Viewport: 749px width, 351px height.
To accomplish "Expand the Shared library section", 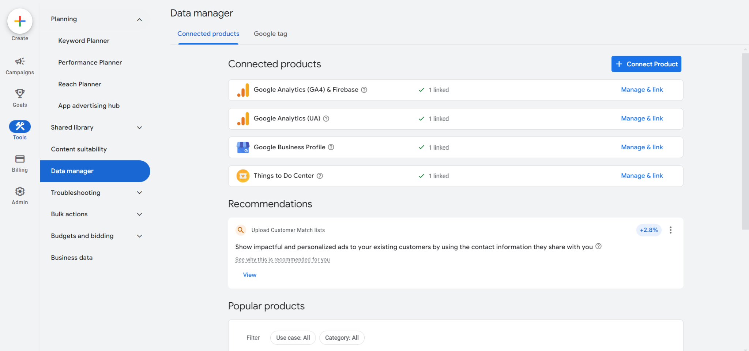I will tap(139, 128).
